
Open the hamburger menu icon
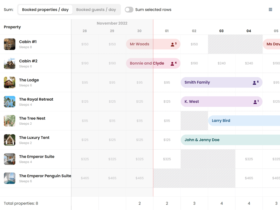(x=270, y=10)
